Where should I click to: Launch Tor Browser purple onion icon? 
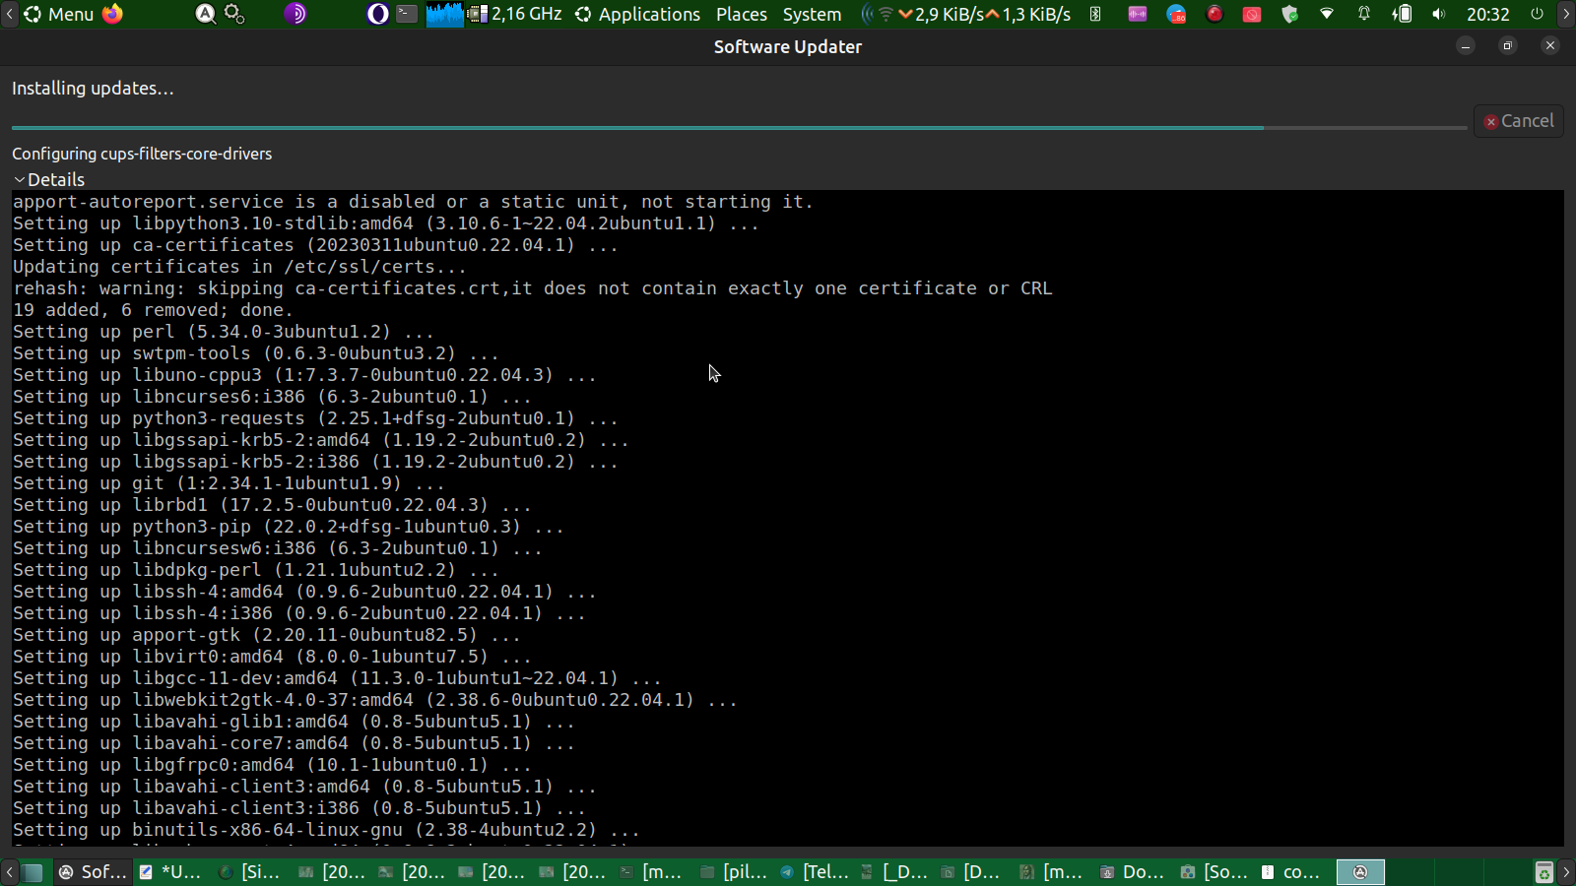[x=295, y=14]
